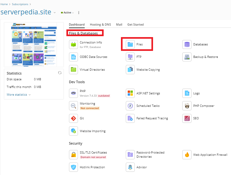Click the PHP settings icon

point(73,93)
